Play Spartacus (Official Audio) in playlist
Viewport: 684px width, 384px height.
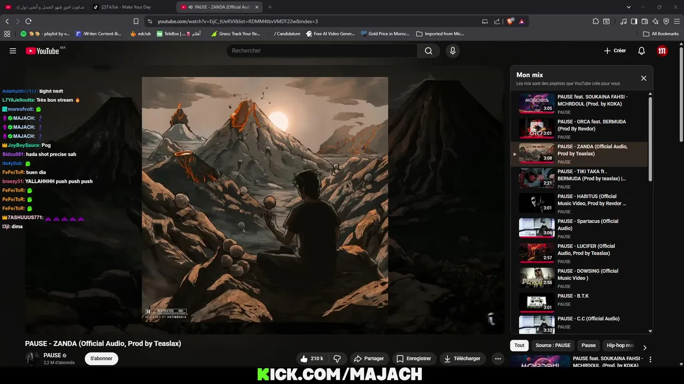(x=580, y=228)
